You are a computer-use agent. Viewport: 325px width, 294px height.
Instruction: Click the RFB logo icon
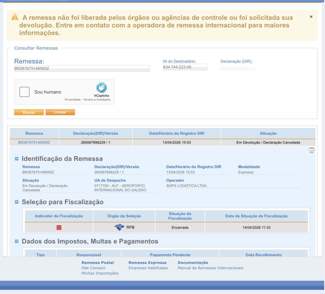pos(119,227)
